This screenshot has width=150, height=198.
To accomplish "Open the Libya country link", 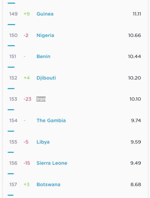I will [43, 142].
